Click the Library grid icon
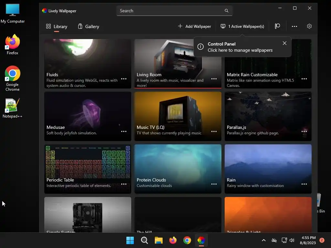 [x=48, y=26]
